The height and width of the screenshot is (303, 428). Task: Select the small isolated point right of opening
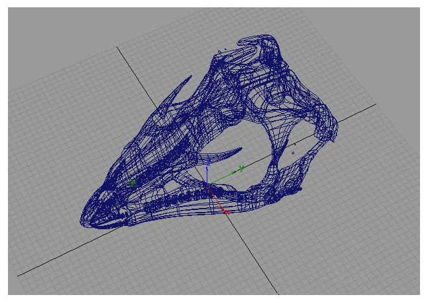(292, 153)
